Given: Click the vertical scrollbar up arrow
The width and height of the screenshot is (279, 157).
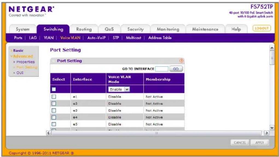Looking at the screenshot, I should (272, 48).
